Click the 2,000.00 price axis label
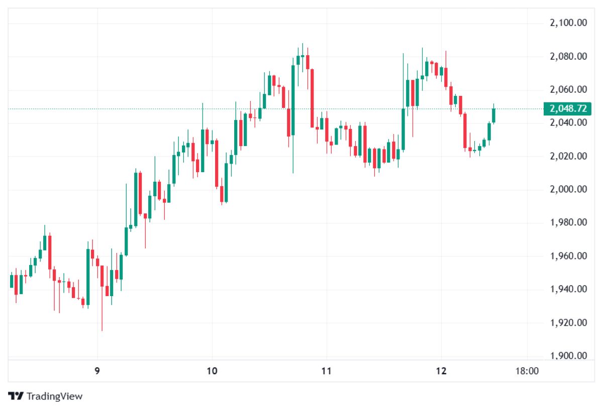 [569, 190]
